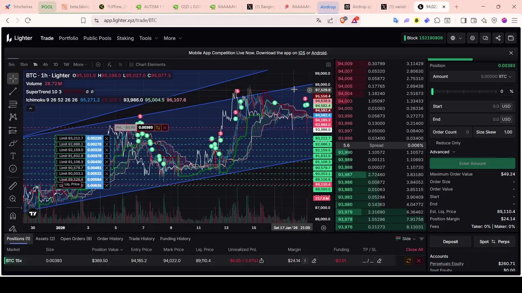Open the positions table filter icon
Viewport: 522px width, 293px height.
422,239
